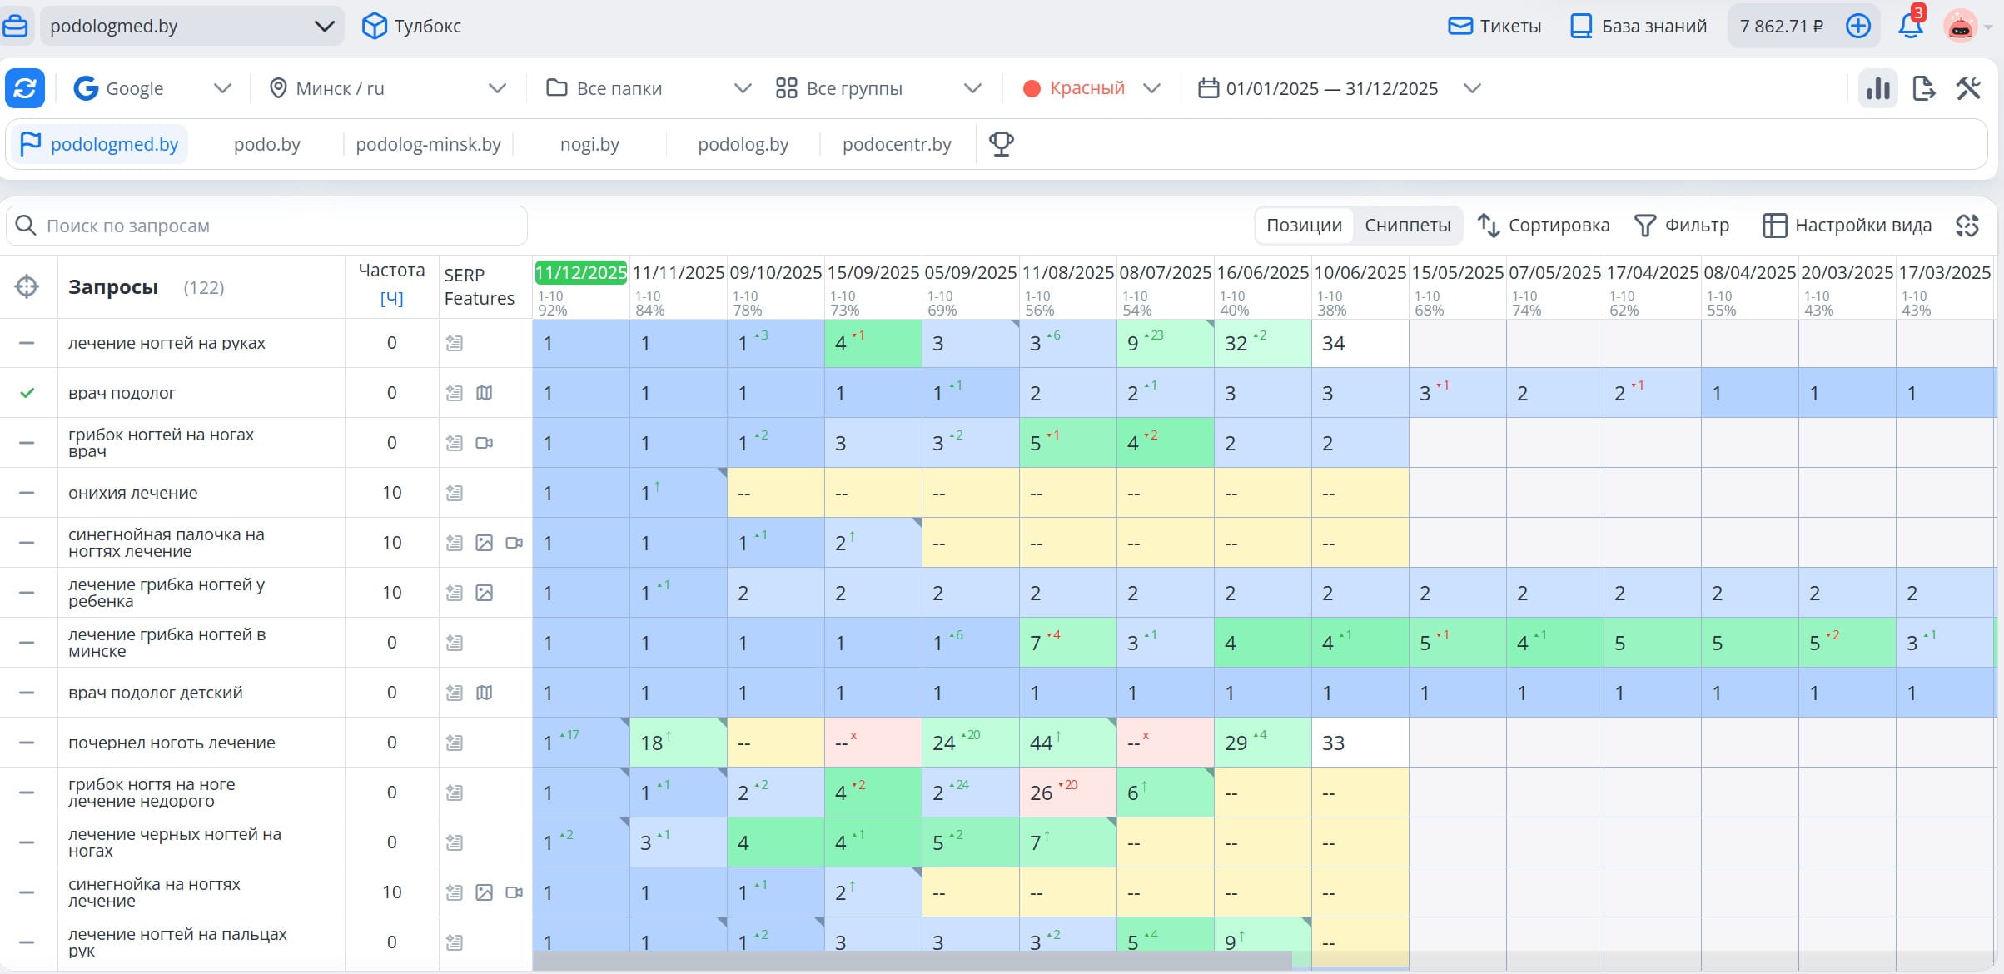Open the charts bar graph icon

(x=1878, y=88)
